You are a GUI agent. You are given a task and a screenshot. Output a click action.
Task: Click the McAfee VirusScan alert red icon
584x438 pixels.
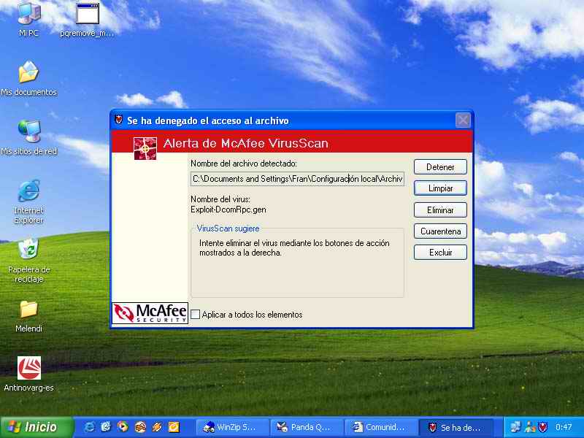(145, 148)
